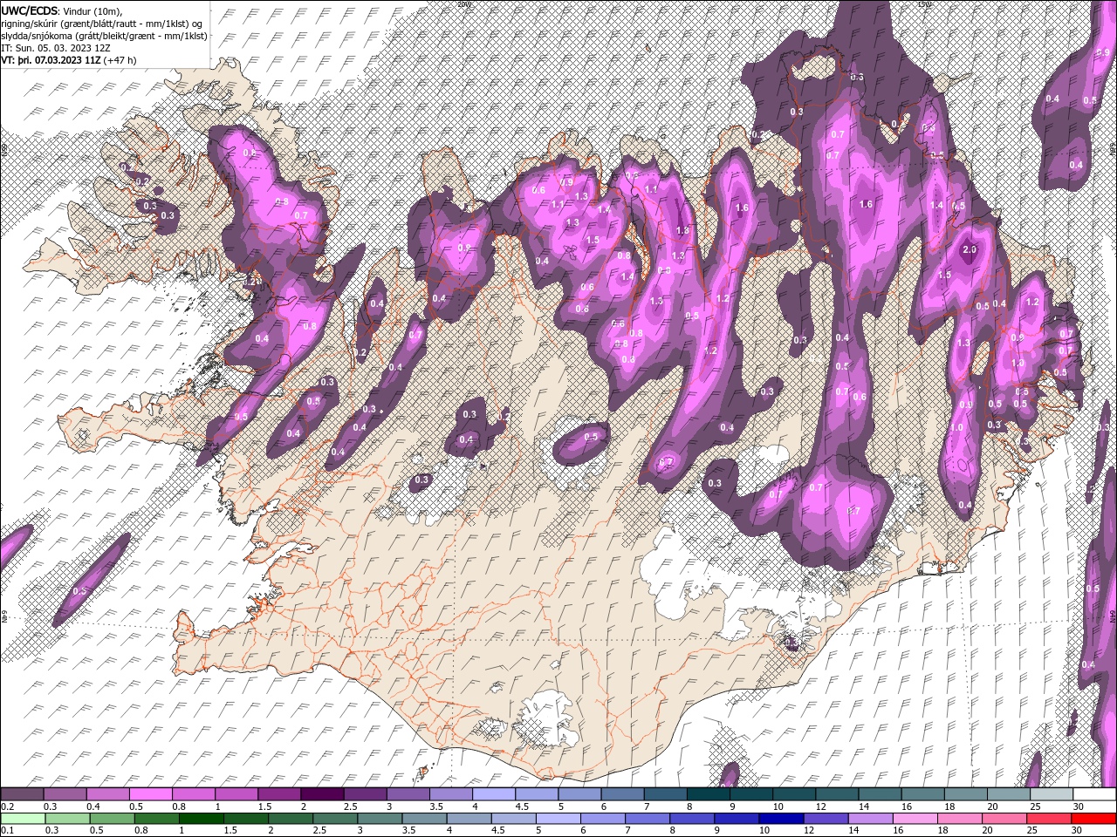1117x837 pixels.
Task: Click the 1.8 precipitation value on the map
Action: point(682,231)
